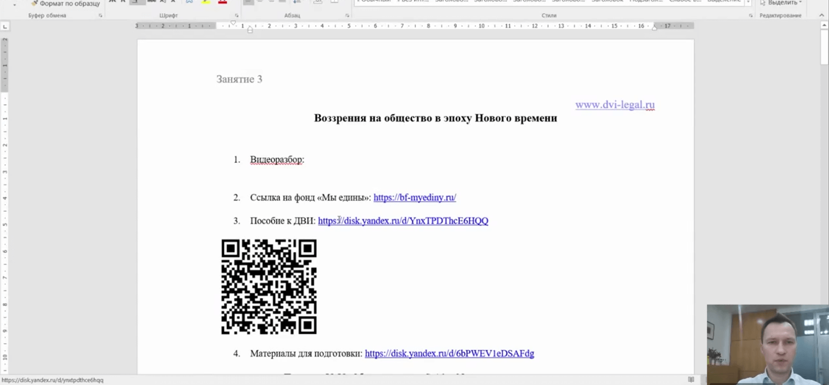
Task: Click the yellow text highlight color bar
Action: (x=206, y=2)
